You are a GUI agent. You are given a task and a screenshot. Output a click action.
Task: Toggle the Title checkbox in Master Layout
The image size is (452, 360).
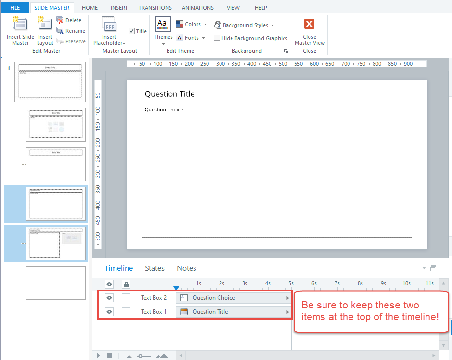tap(132, 31)
